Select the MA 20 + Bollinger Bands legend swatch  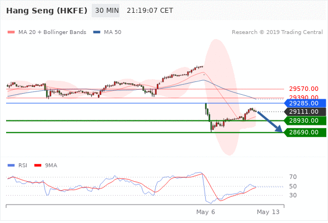pyautogui.click(x=11, y=32)
